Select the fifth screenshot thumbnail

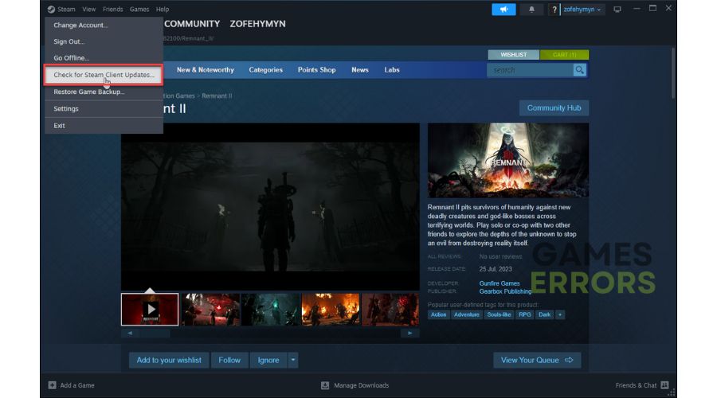[390, 310]
